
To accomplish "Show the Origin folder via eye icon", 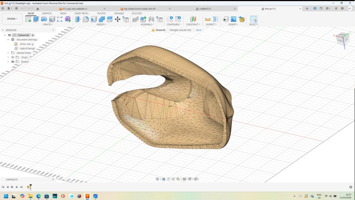I will (x=13, y=57).
